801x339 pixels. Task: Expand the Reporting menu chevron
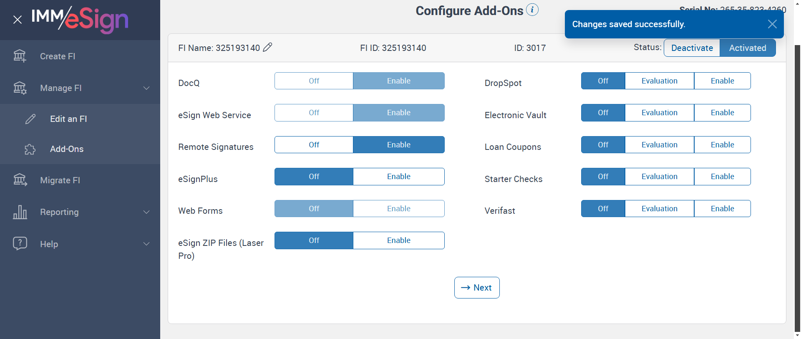coord(146,212)
